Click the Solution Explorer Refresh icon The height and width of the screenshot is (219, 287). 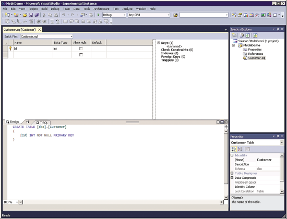(x=248, y=35)
